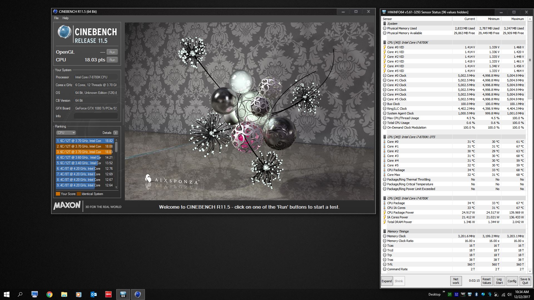This screenshot has height=300, width=534.
Task: Click the Cinebench title bar app icon
Action: [55, 11]
